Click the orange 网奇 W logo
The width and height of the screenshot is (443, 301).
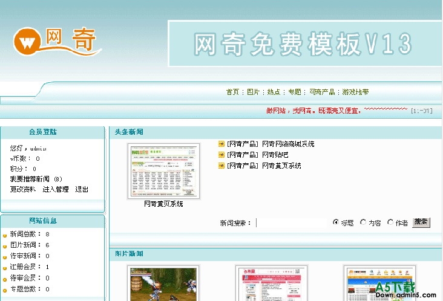56,42
